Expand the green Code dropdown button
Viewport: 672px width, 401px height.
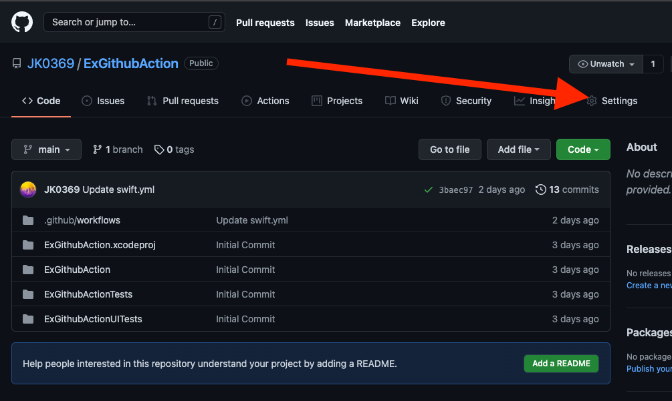pos(583,149)
